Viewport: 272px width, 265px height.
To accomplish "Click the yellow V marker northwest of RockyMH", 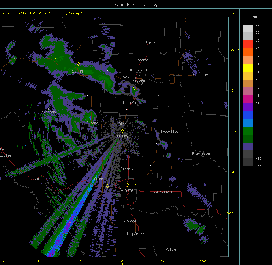I will (55, 58).
